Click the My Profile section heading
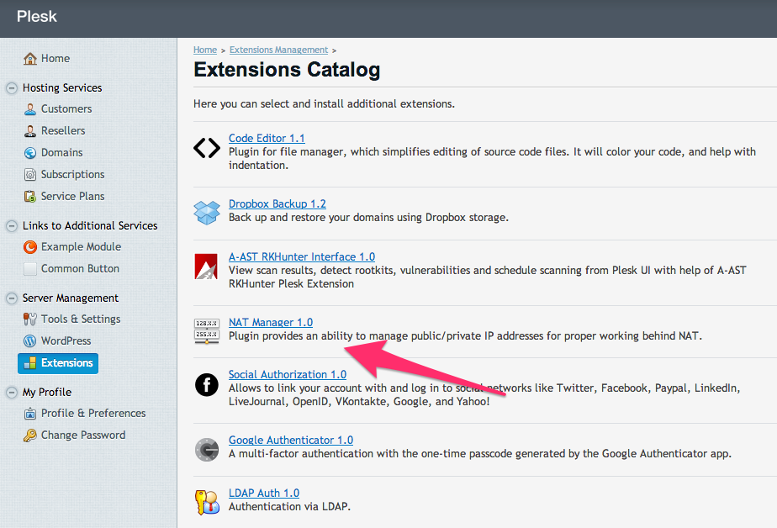Screen dimensions: 777x528 47,393
